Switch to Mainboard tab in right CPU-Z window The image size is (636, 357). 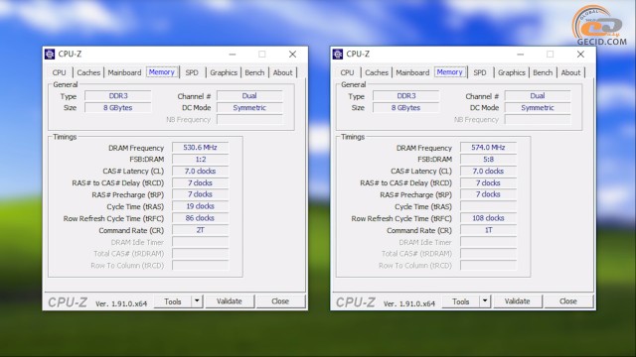click(412, 72)
